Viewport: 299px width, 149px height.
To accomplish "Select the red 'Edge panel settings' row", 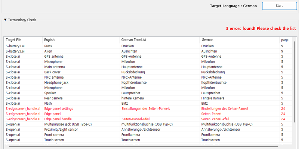I will pos(58,109).
